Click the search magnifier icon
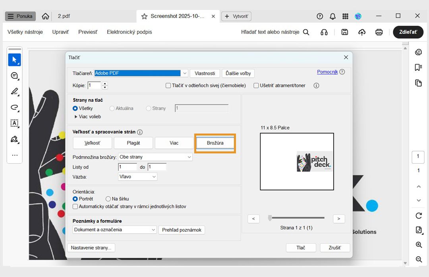The image size is (429, 277). coord(306,32)
